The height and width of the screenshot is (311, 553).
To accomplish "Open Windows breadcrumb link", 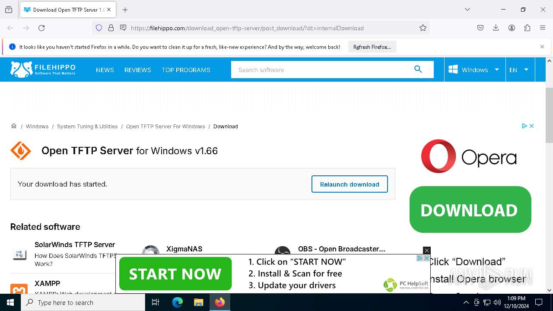I will pyautogui.click(x=37, y=127).
